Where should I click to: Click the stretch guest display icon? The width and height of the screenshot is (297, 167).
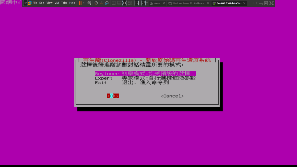click(x=143, y=3)
